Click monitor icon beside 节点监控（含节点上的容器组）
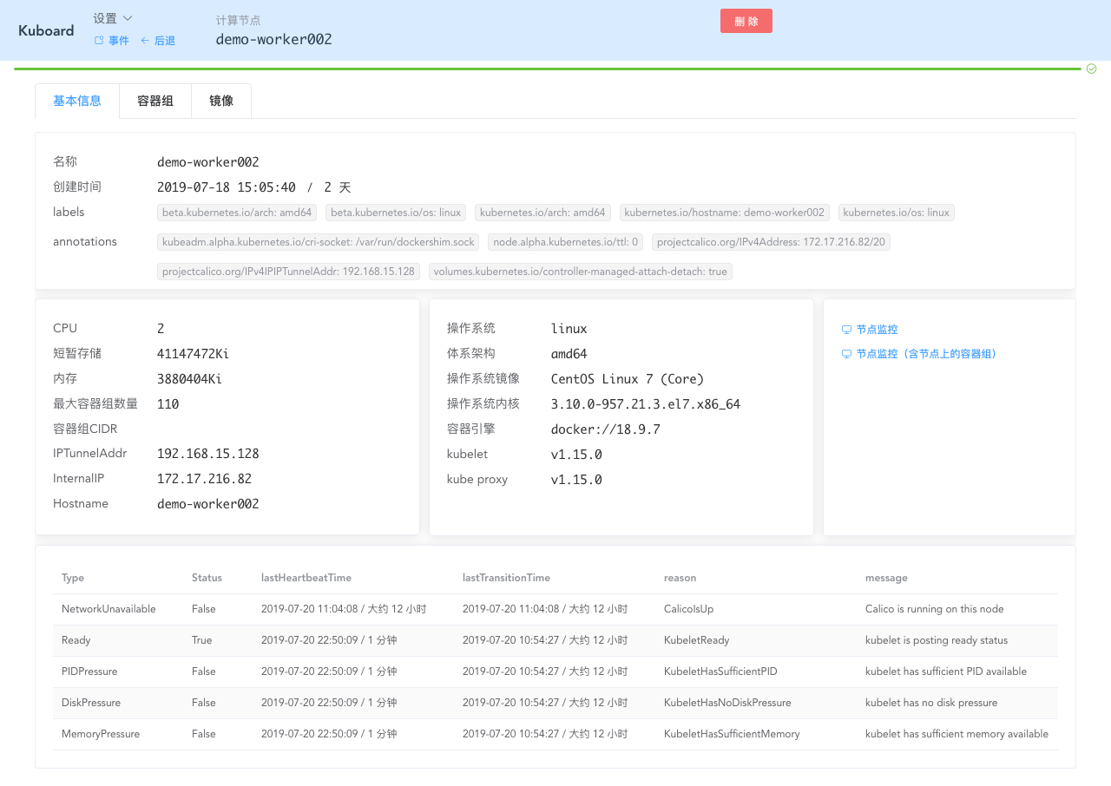This screenshot has height=786, width=1111. (846, 354)
